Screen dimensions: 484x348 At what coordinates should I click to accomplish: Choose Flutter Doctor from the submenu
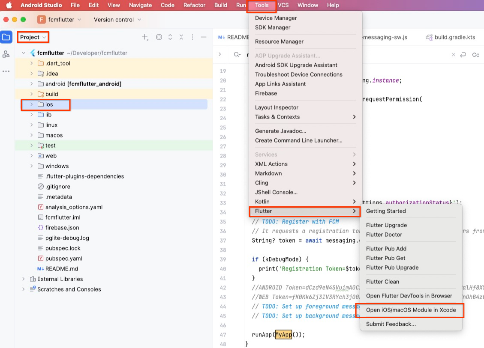(384, 235)
